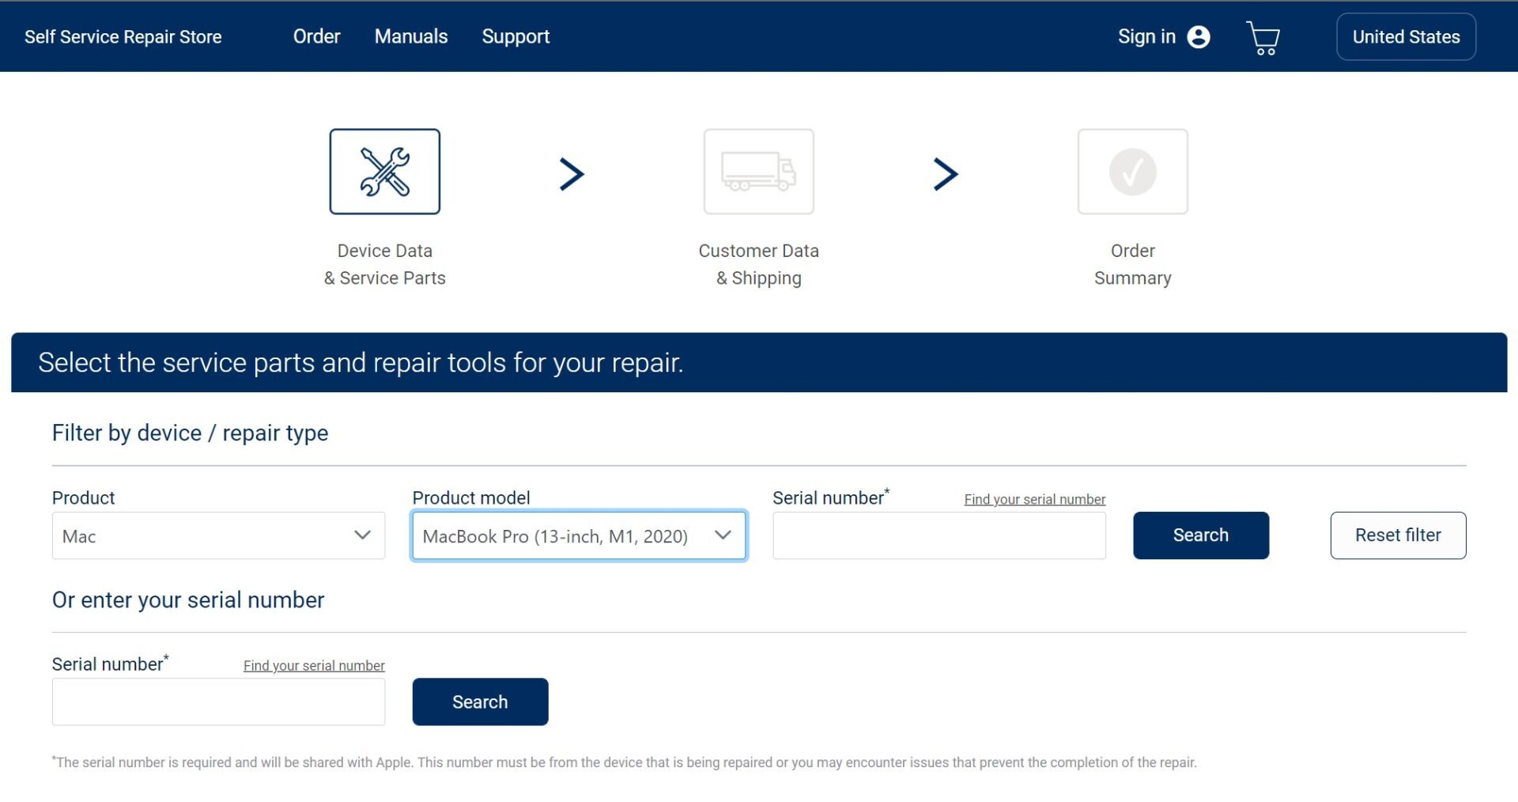Viewport: 1518px width, 802px height.
Task: Click the Order Summary step label
Action: tap(1132, 264)
